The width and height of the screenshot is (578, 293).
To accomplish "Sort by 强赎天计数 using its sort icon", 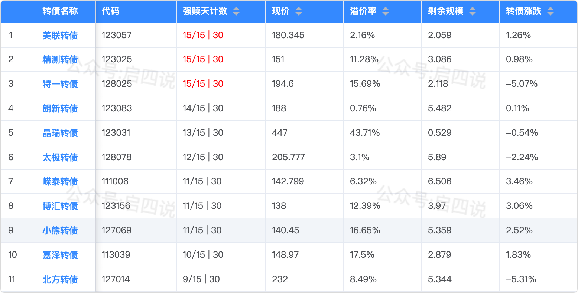I will click(236, 11).
